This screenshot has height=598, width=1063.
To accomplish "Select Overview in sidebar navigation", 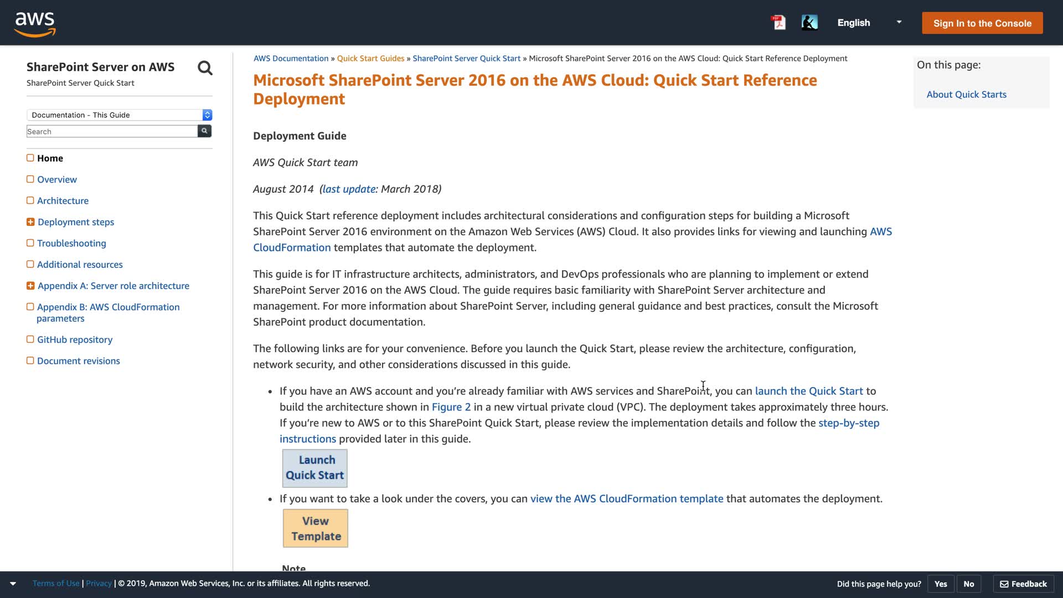I will (57, 179).
